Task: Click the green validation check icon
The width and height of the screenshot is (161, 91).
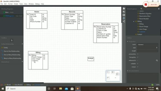Action: pyautogui.click(x=152, y=85)
